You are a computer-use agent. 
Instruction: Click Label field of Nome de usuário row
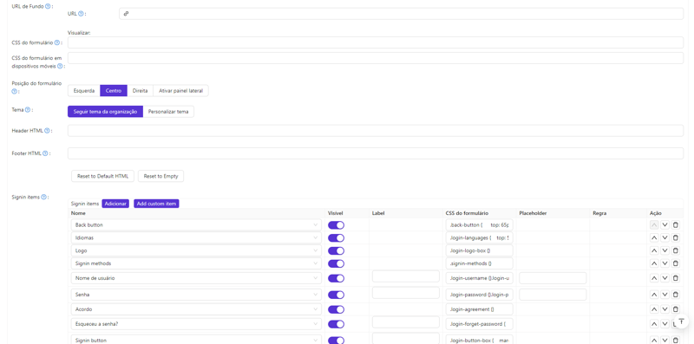coord(406,276)
